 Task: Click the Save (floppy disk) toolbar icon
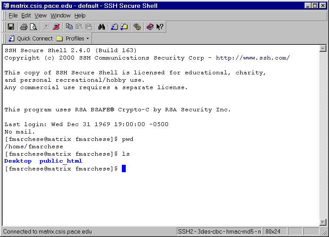click(11, 27)
